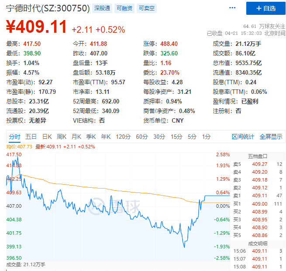The width and height of the screenshot is (286, 271).
Task: Click the stock title 宁德时代(SZ:300750)
Action: tap(48, 8)
